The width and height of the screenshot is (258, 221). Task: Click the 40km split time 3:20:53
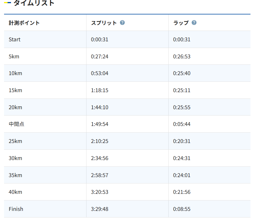[99, 192]
